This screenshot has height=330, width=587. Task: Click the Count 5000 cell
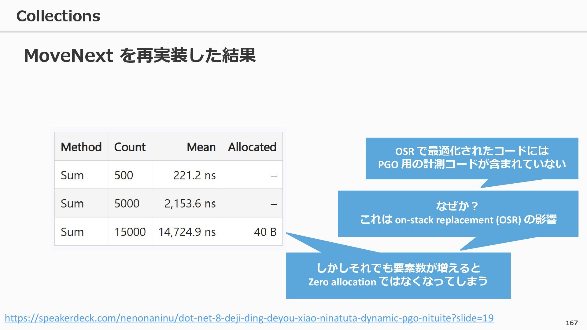pyautogui.click(x=127, y=204)
